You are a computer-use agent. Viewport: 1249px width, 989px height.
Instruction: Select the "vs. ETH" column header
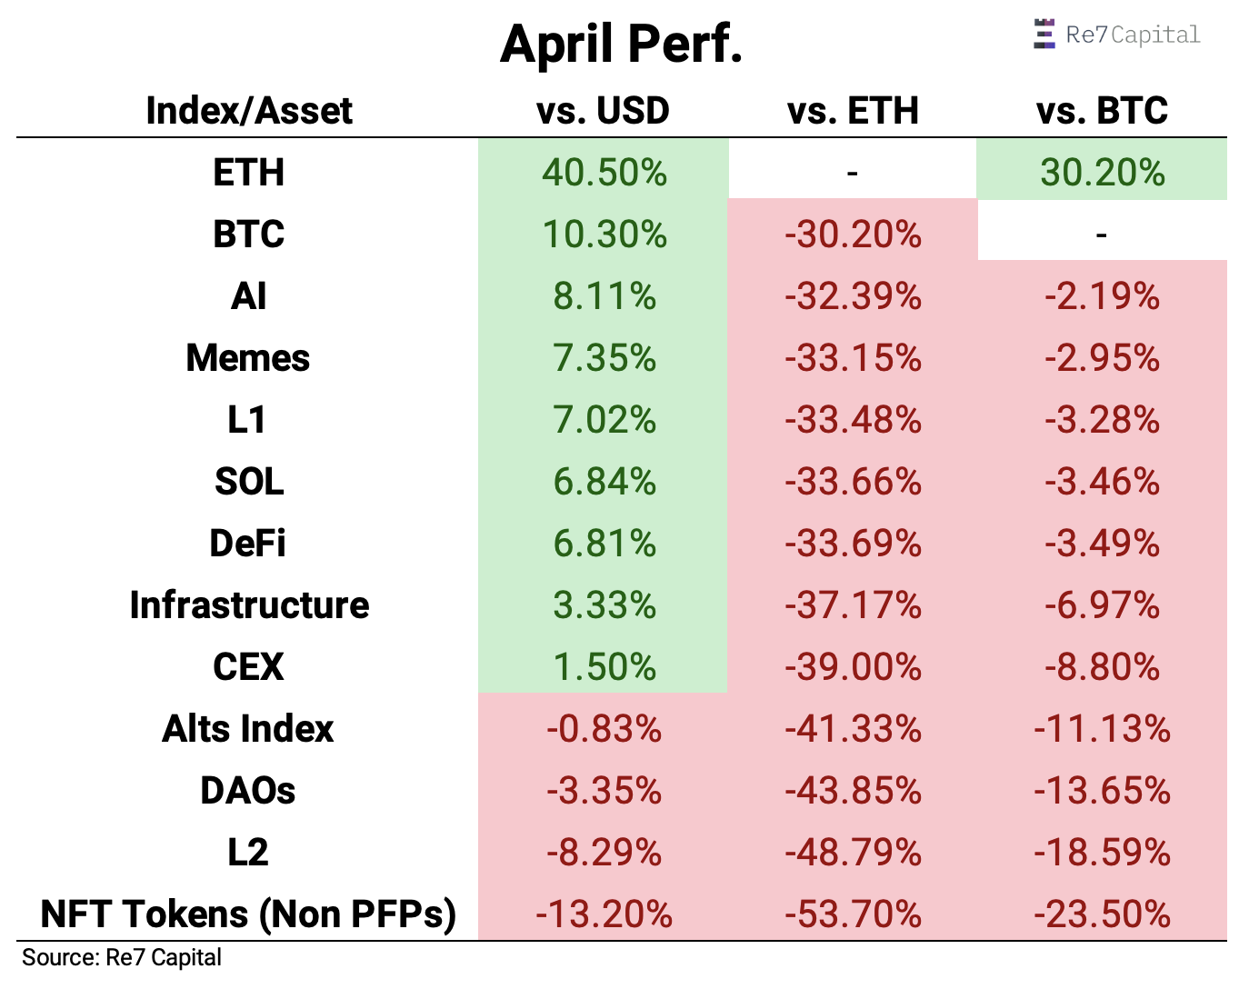point(853,111)
